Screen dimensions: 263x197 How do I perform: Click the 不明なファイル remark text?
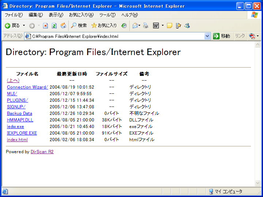pyautogui.click(x=144, y=113)
